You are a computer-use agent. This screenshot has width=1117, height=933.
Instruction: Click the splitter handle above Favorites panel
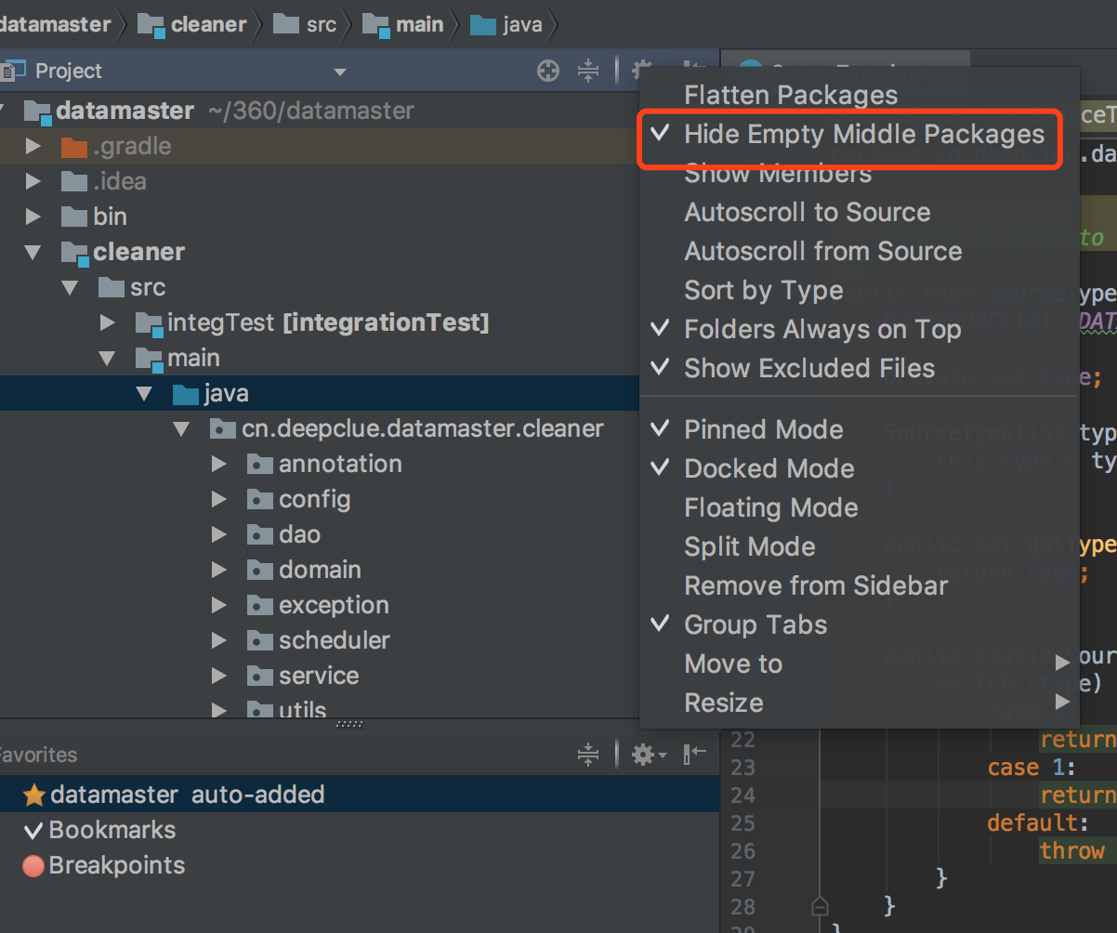point(349,724)
